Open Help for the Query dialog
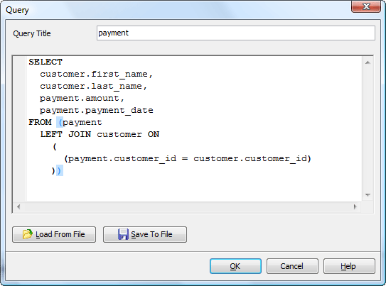 349,266
